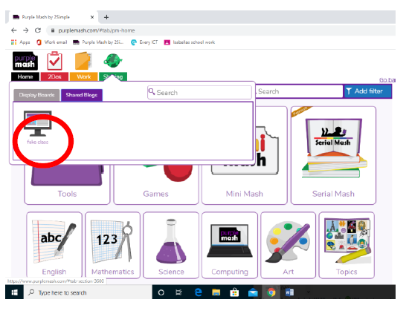
Task: Click the Add filter button
Action: coord(367,91)
